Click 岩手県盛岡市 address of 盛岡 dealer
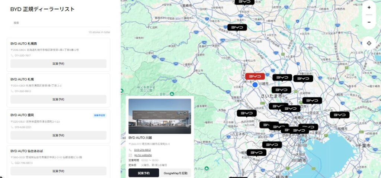 35,122
